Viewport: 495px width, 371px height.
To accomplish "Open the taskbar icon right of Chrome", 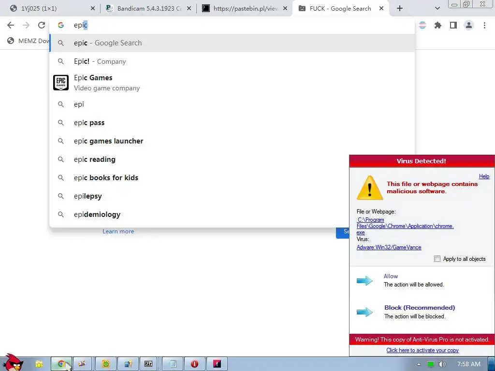I will click(82, 364).
